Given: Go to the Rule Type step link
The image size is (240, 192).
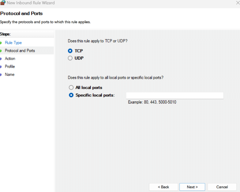Looking at the screenshot, I should point(13,43).
